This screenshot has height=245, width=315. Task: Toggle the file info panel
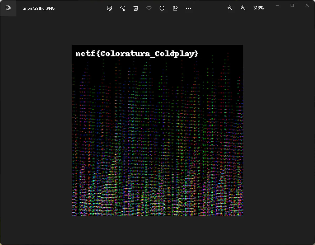pyautogui.click(x=162, y=8)
